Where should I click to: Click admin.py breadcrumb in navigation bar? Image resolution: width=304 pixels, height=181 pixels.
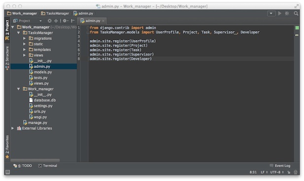coord(83,13)
